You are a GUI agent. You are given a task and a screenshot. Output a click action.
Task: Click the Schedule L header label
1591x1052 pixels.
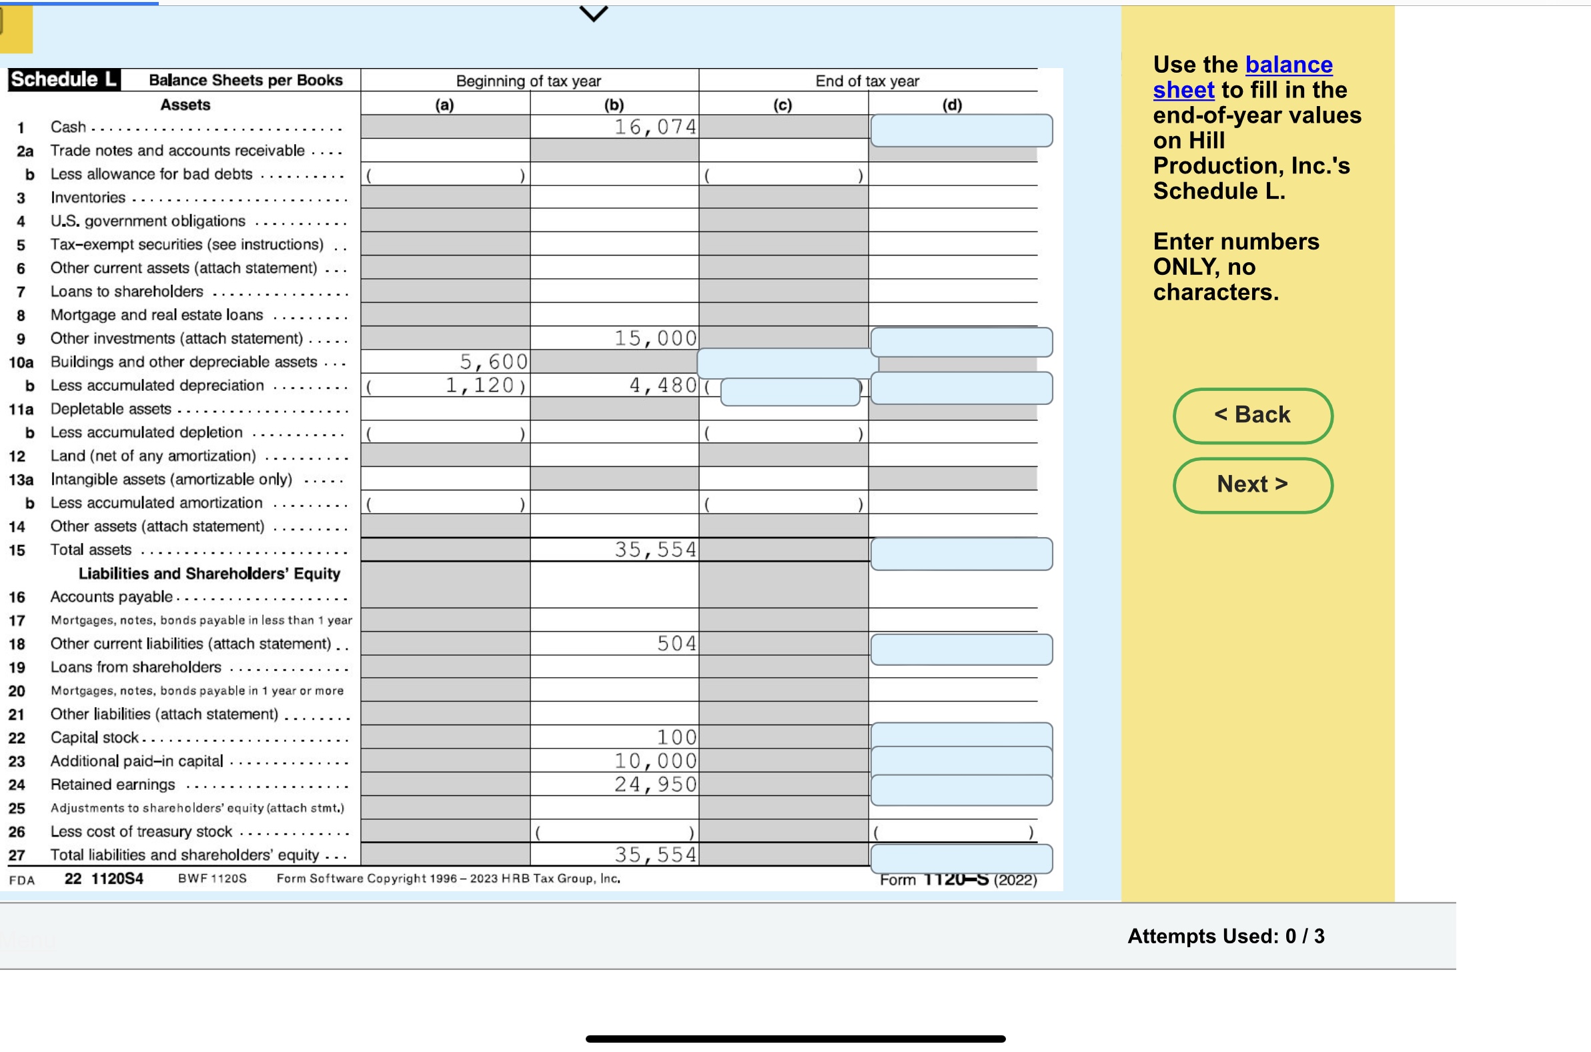(x=63, y=79)
